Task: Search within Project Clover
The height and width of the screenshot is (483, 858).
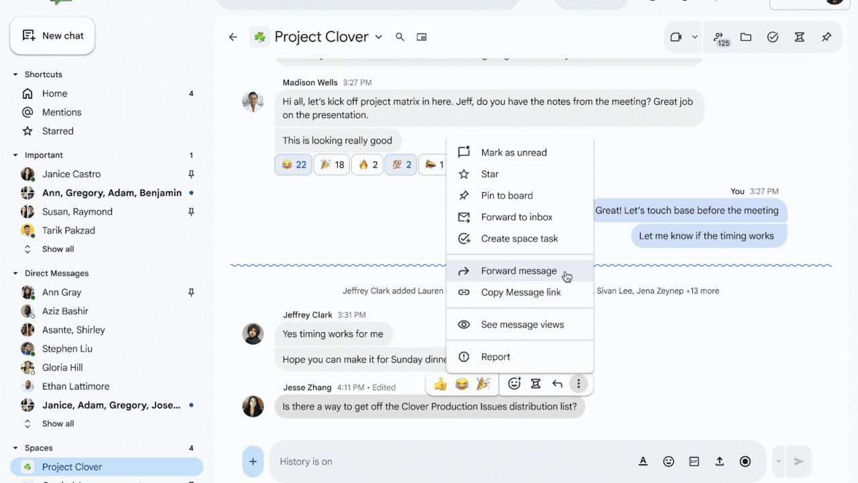Action: [400, 37]
